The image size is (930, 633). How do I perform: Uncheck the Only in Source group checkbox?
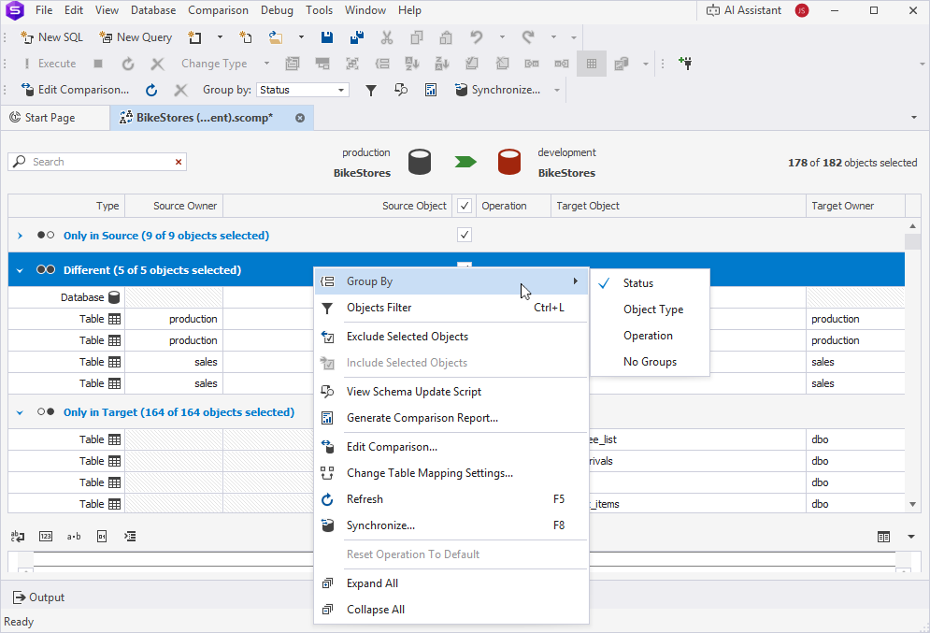click(465, 235)
